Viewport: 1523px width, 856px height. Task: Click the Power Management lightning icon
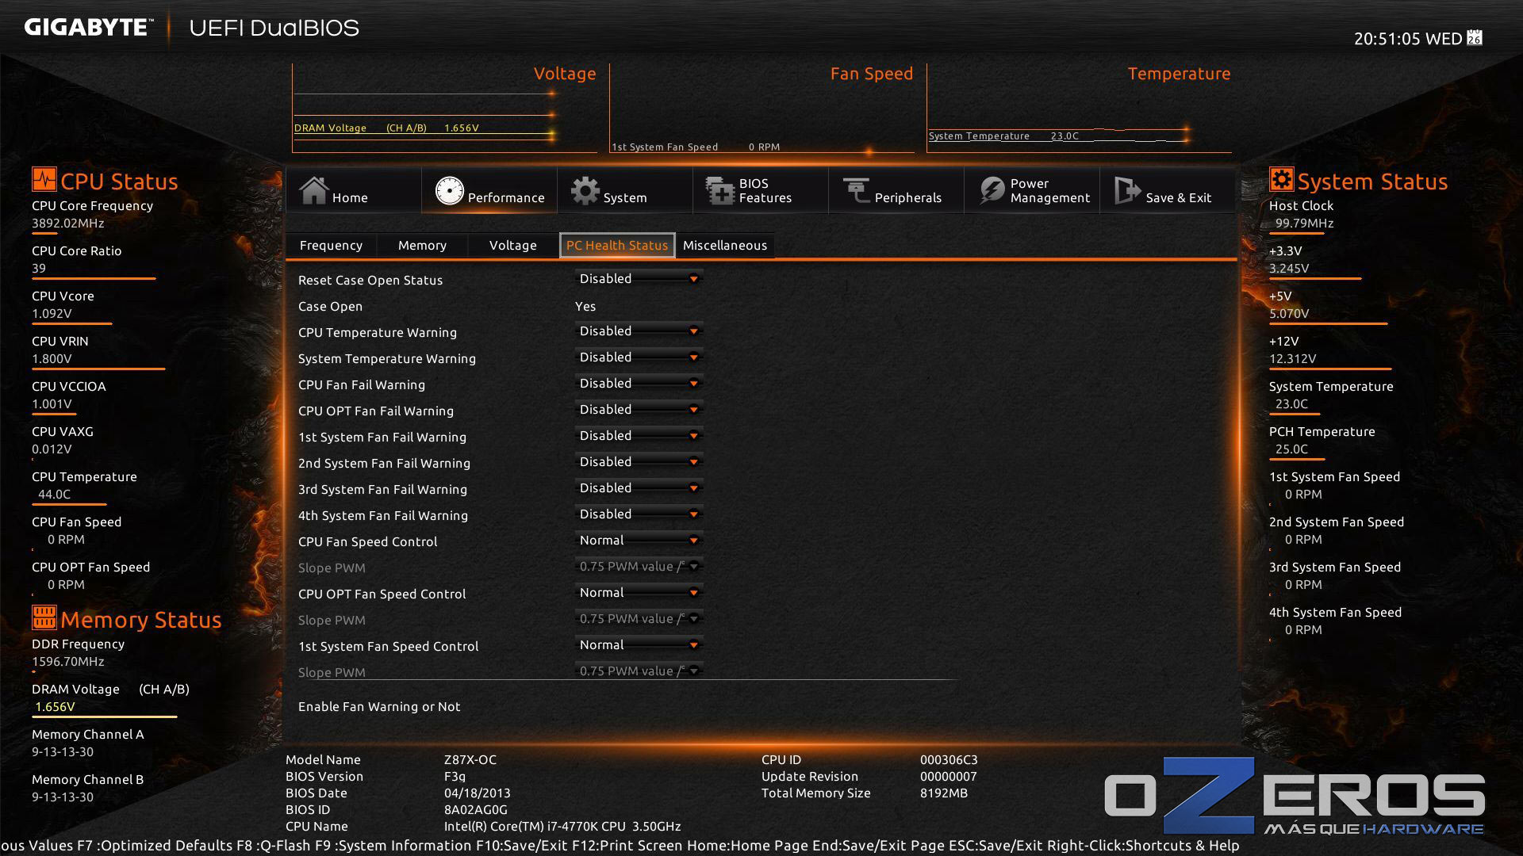coord(992,190)
